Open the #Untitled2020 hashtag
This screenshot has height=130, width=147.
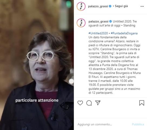pyautogui.click(x=98, y=33)
